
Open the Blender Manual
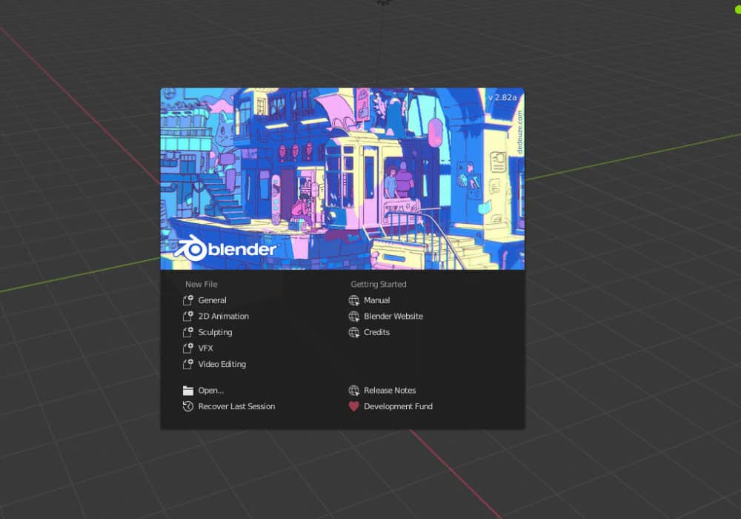pyautogui.click(x=376, y=300)
